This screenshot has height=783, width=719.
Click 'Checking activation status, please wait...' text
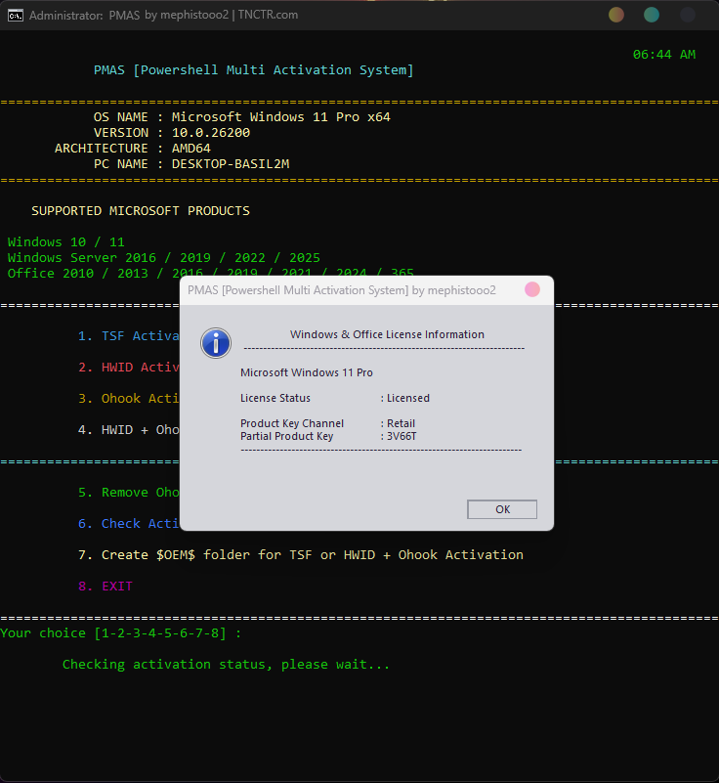(x=226, y=665)
